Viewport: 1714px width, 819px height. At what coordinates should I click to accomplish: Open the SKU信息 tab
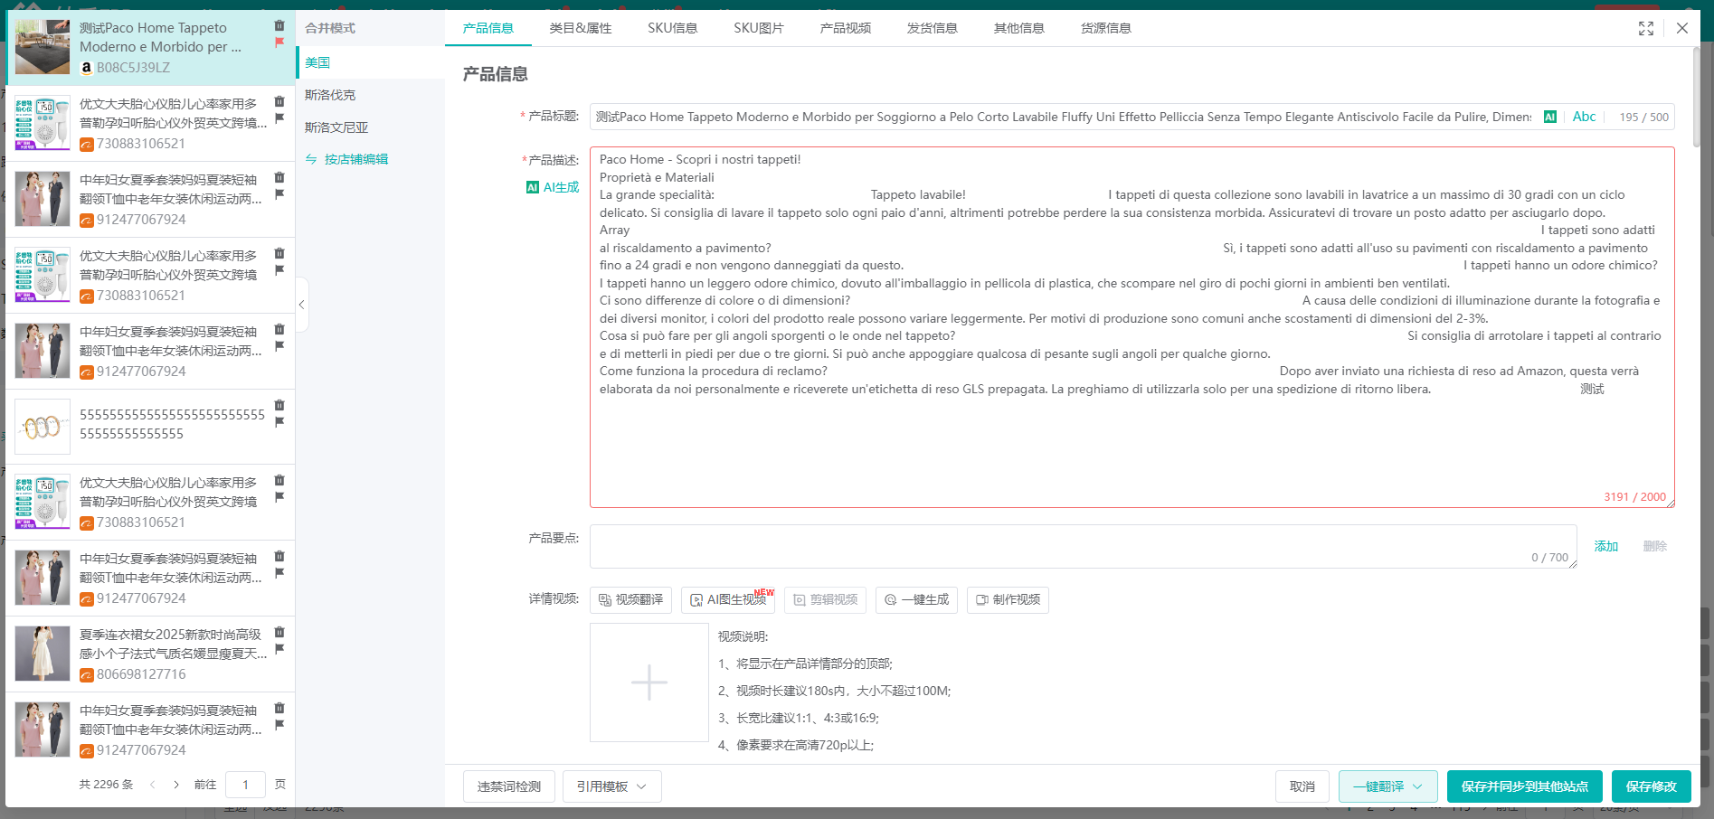[x=673, y=28]
